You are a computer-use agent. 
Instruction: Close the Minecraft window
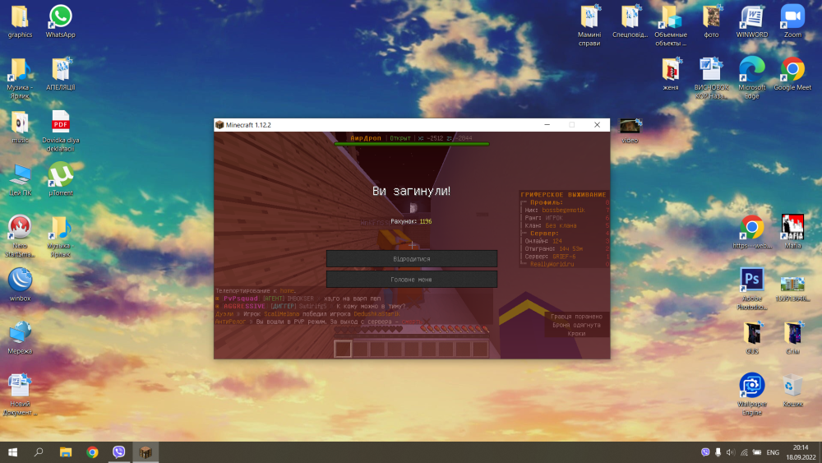coord(597,125)
